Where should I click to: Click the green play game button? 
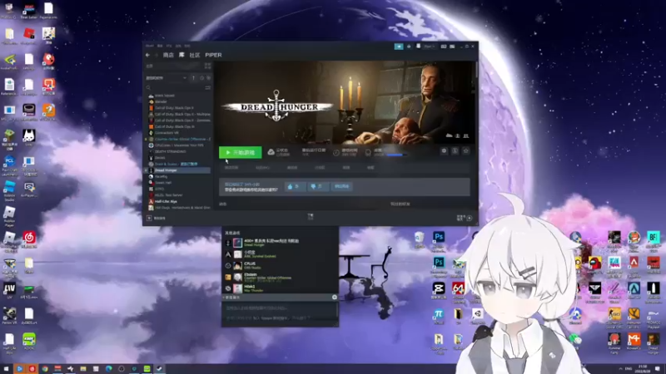[240, 152]
